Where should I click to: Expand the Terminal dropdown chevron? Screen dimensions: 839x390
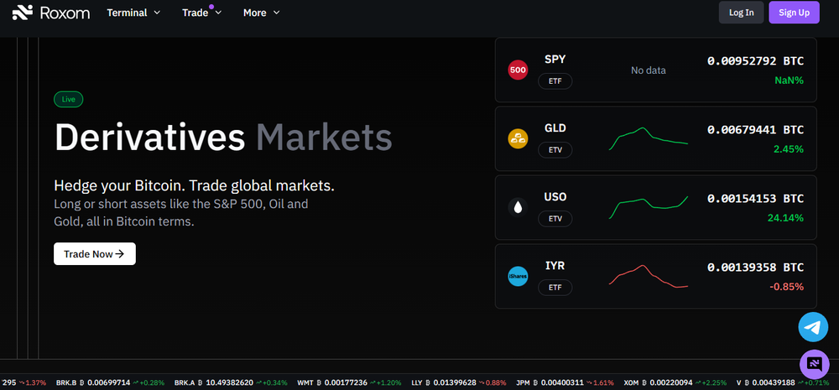coord(157,13)
